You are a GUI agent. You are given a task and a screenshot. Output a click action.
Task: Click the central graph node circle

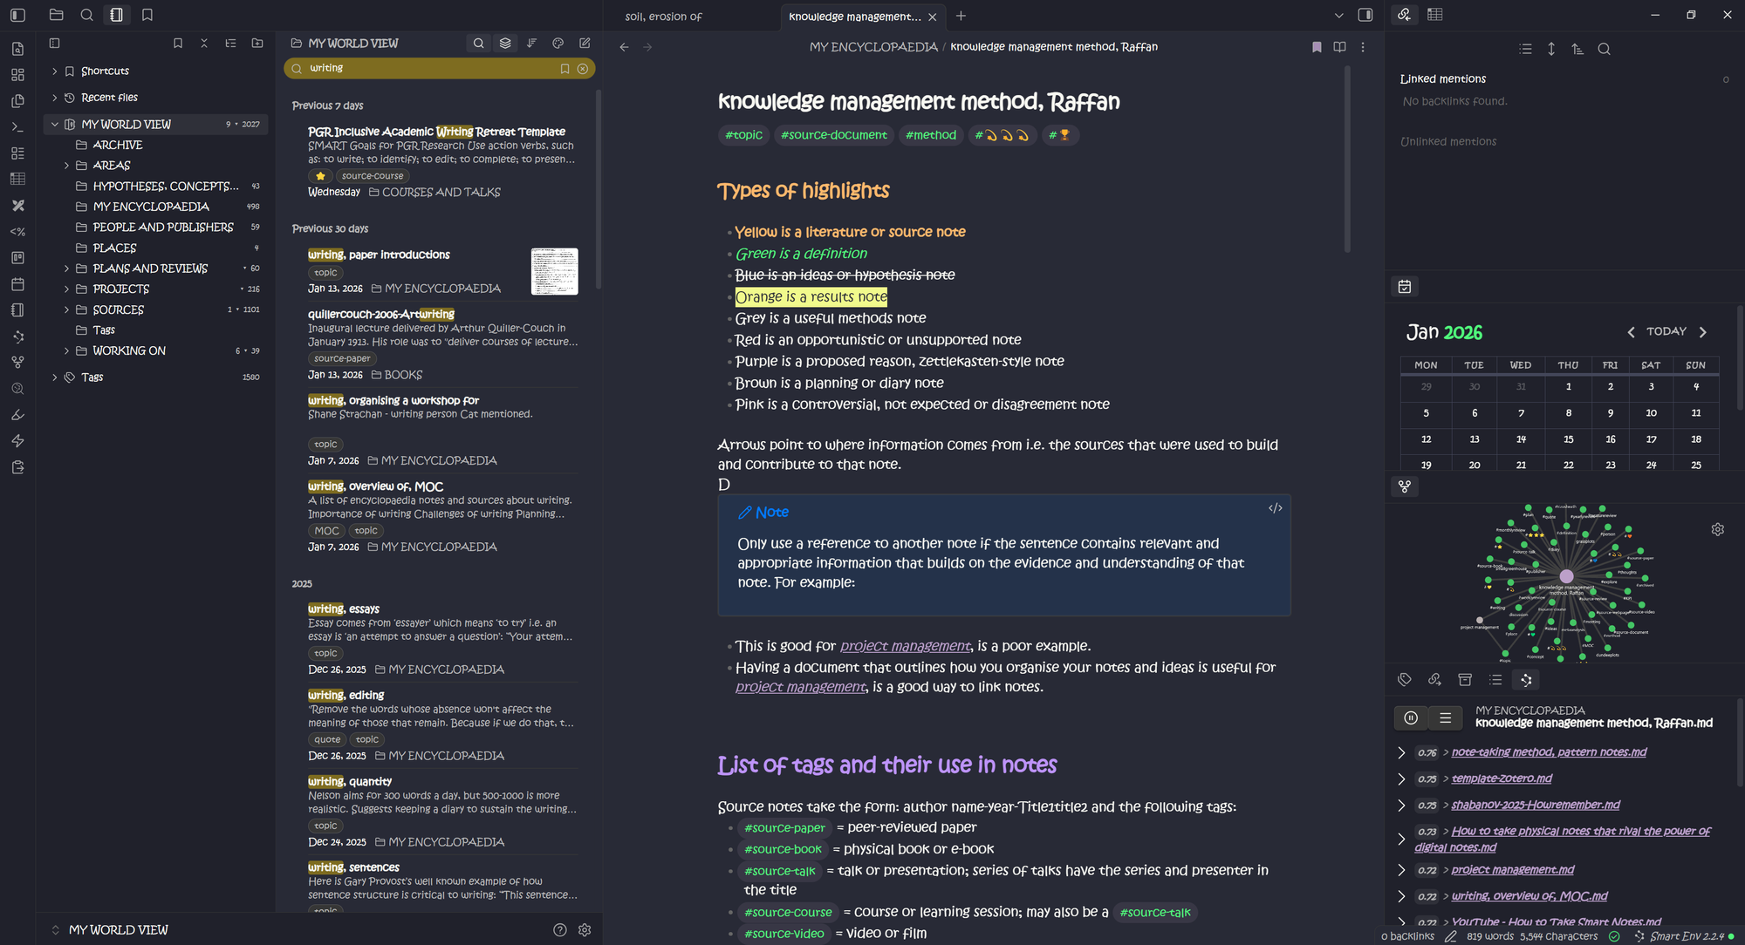click(x=1566, y=576)
